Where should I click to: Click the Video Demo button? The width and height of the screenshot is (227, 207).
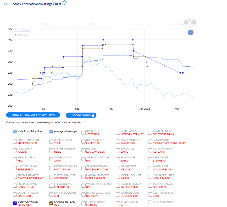click(x=81, y=115)
